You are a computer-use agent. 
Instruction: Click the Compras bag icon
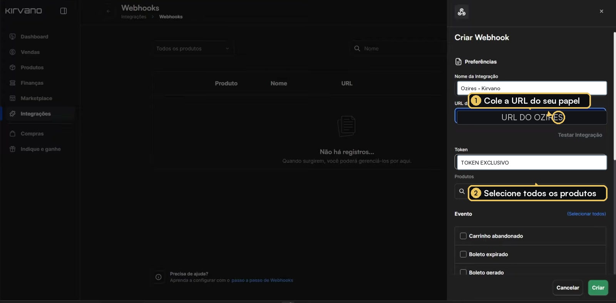pos(13,134)
